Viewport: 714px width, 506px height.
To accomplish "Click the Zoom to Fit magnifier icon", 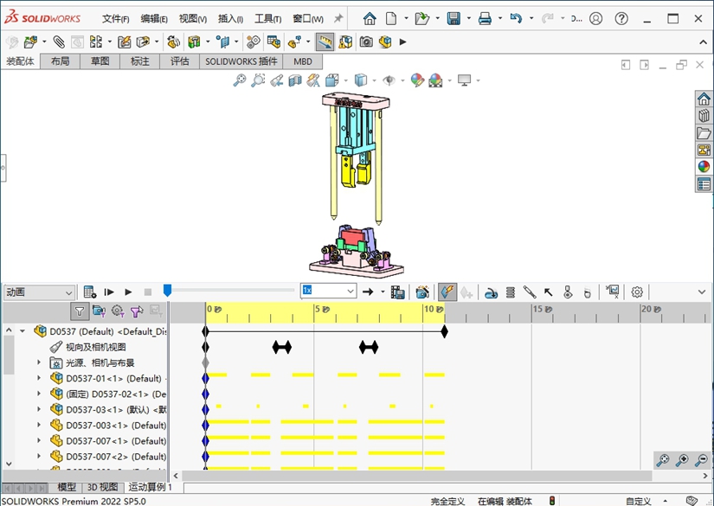I will pyautogui.click(x=240, y=80).
